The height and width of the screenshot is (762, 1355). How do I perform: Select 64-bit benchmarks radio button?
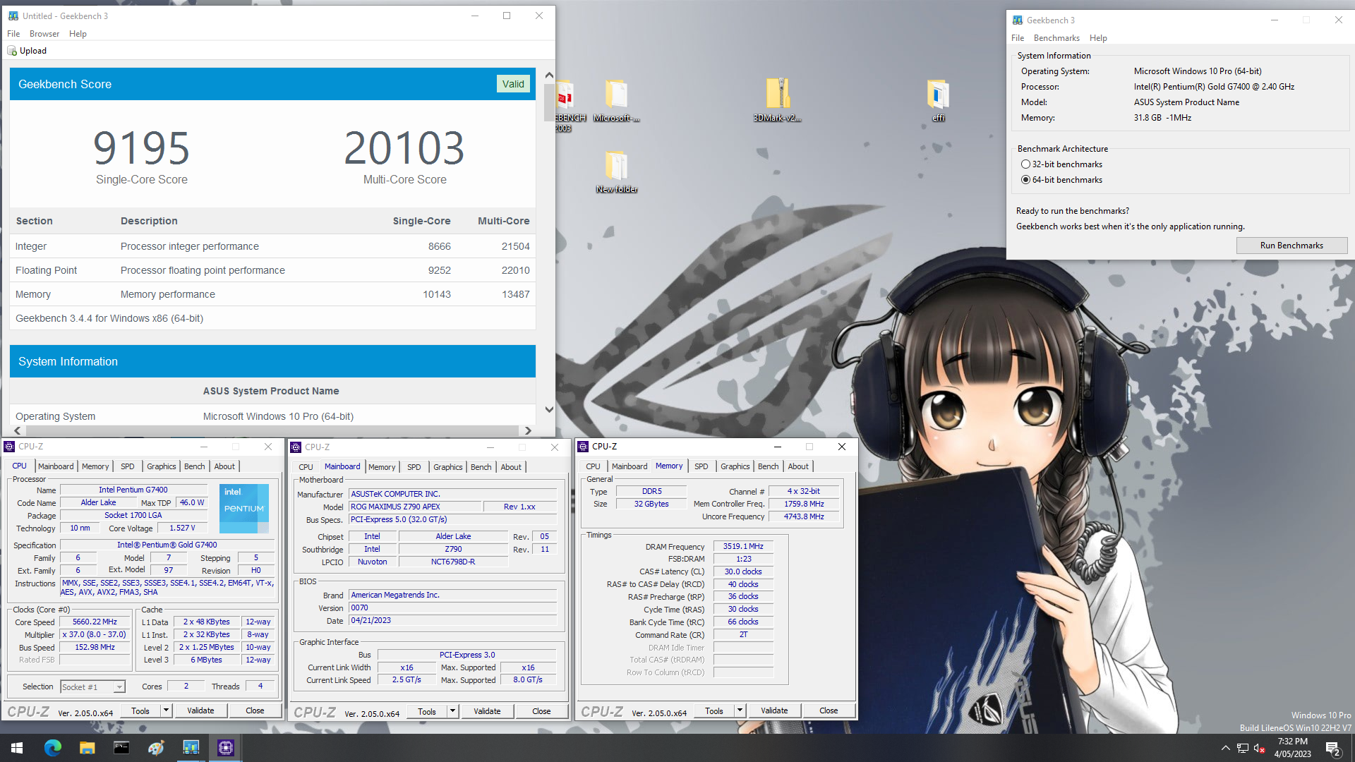click(x=1025, y=180)
